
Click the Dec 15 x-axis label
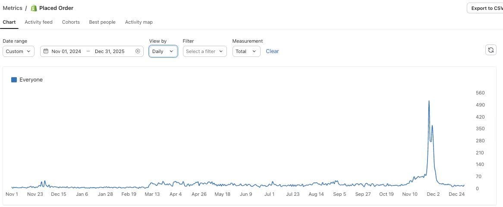click(59, 194)
